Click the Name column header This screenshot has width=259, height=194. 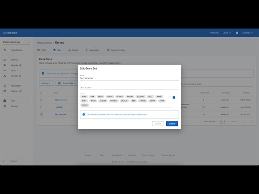tap(56, 93)
